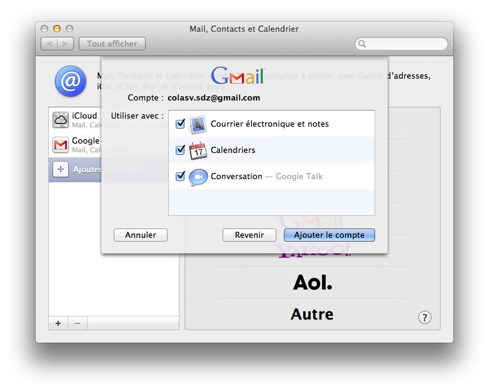The image size is (489, 392).
Task: Go forward with the right arrow button
Action: click(x=65, y=44)
